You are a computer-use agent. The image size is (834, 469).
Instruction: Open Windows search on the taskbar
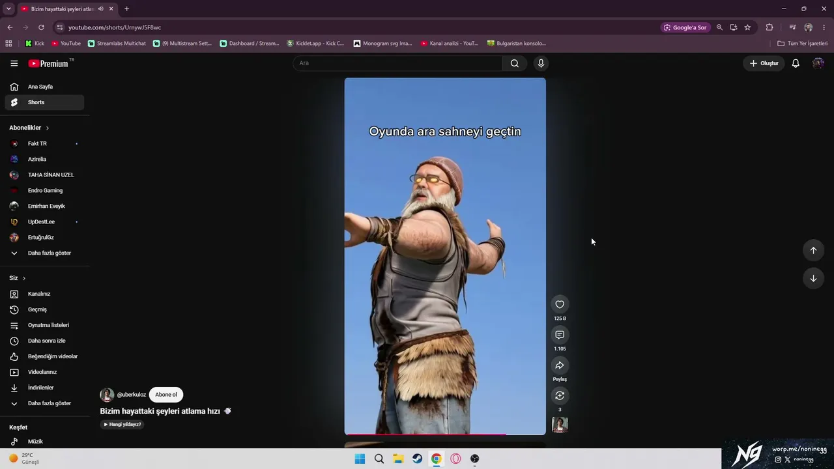click(379, 459)
